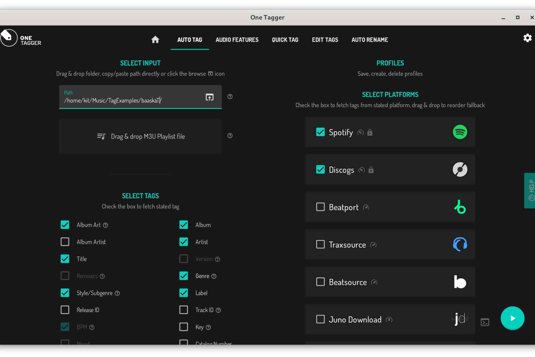The height and width of the screenshot is (357, 535).
Task: Open the CLI terminal icon near start button
Action: tap(485, 322)
